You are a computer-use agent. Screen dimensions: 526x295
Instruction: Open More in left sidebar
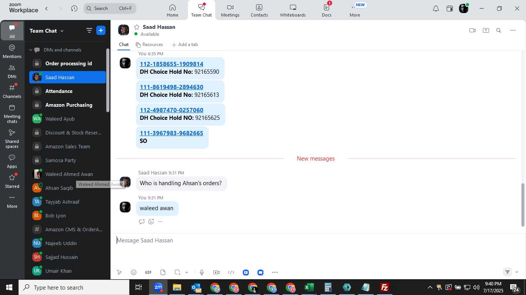click(x=12, y=202)
